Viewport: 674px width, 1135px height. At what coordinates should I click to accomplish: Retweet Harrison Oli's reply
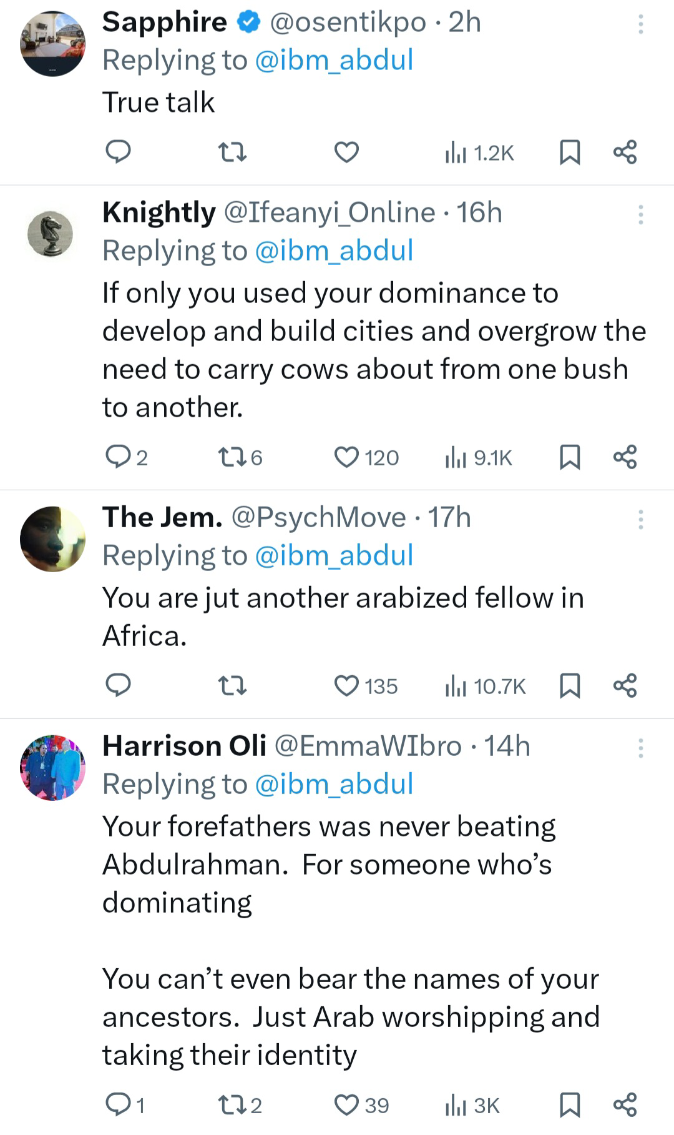(232, 1105)
